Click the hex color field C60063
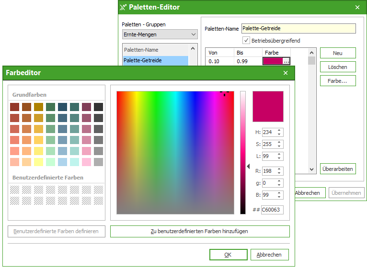 click(x=272, y=210)
